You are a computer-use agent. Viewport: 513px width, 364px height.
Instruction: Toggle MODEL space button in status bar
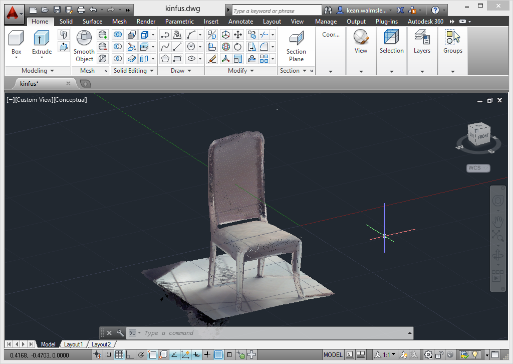pos(333,355)
